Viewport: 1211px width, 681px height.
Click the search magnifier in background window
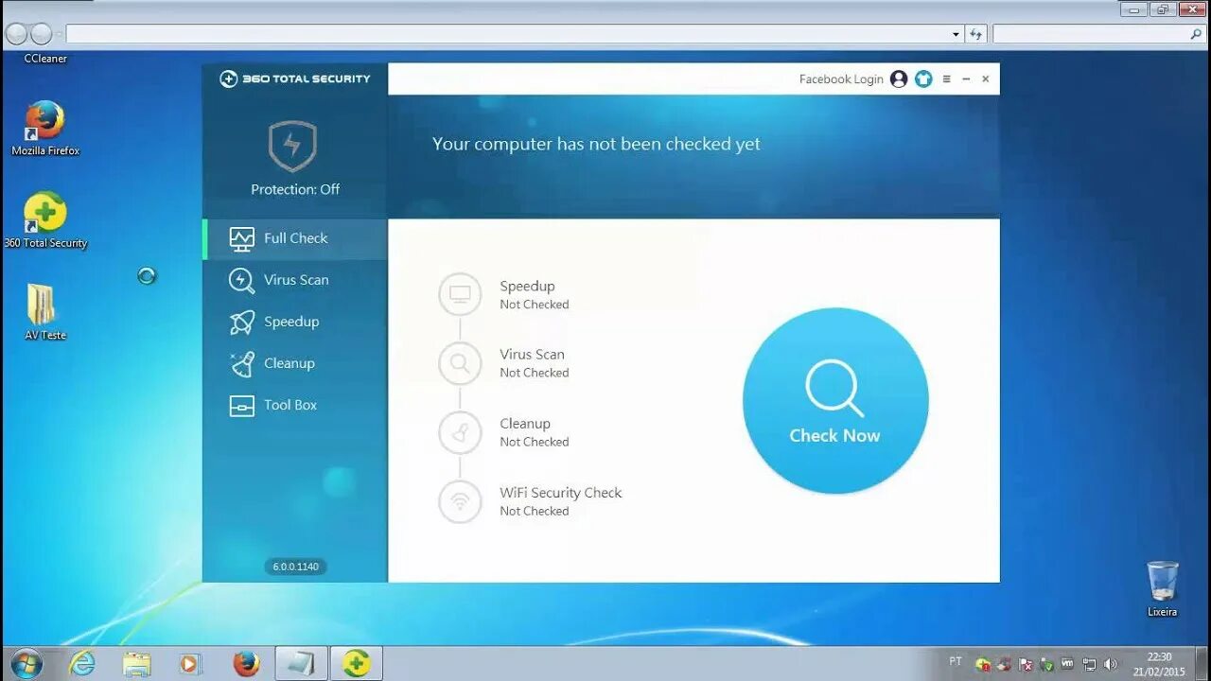tap(1196, 34)
